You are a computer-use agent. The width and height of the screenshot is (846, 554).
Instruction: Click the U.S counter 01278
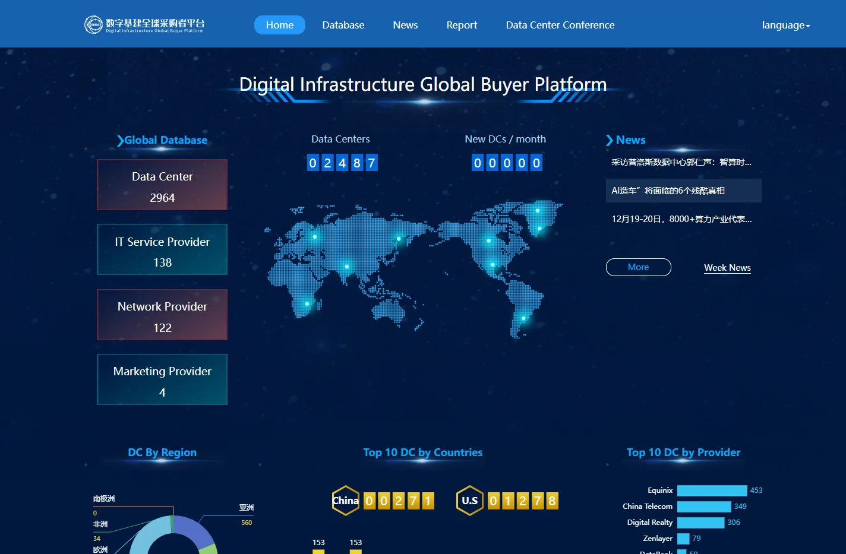pyautogui.click(x=523, y=501)
